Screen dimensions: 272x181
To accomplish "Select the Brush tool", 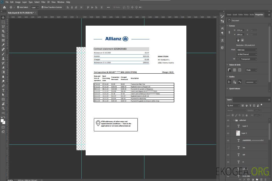I will [x=3, y=54].
